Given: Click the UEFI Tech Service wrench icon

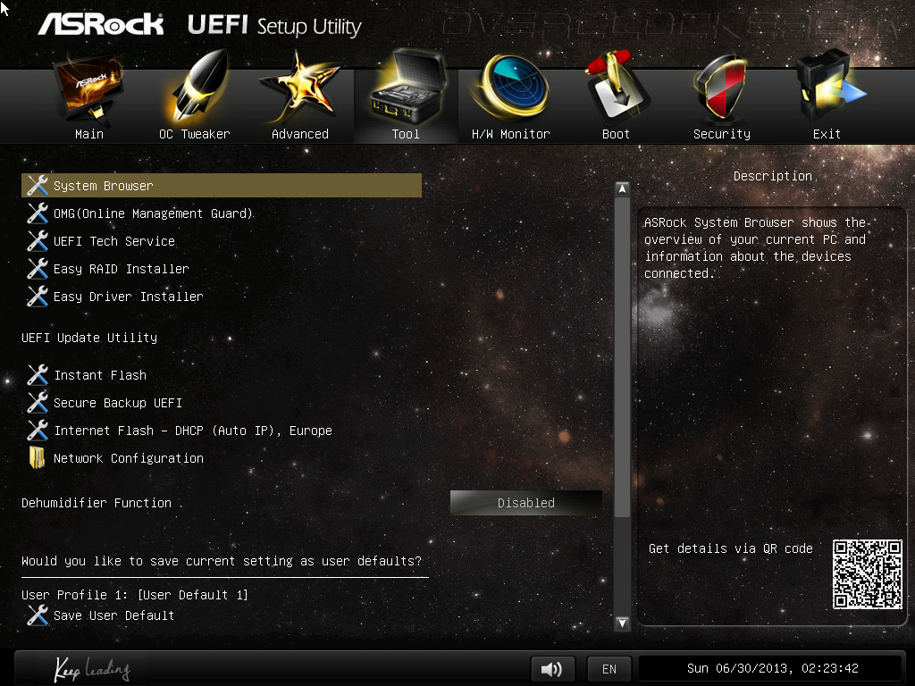Looking at the screenshot, I should 38,241.
